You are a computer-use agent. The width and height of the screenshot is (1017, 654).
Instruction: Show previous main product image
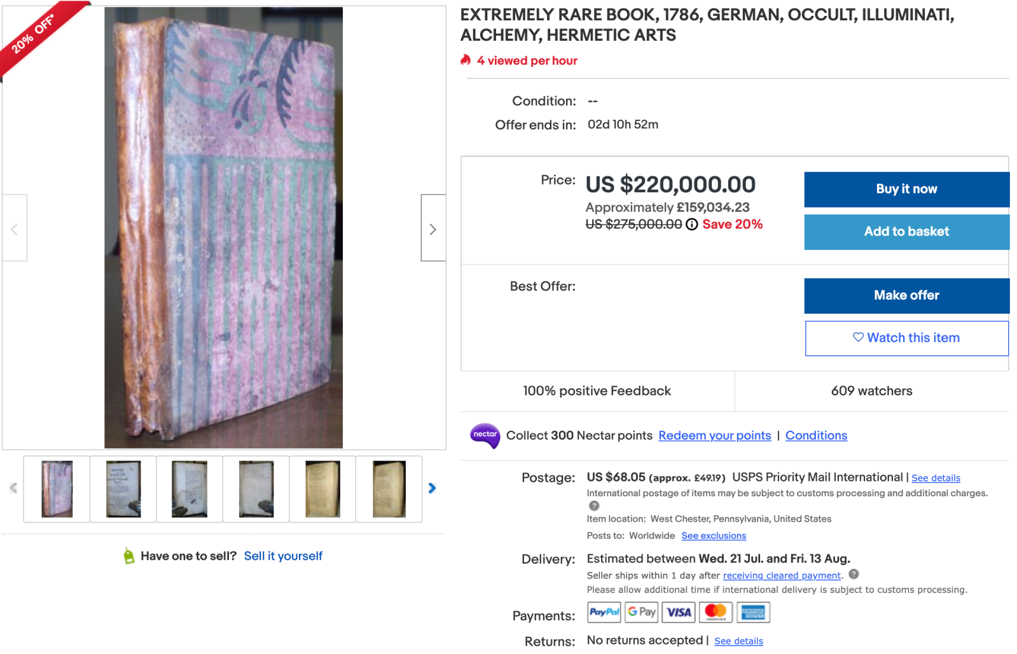tap(15, 228)
